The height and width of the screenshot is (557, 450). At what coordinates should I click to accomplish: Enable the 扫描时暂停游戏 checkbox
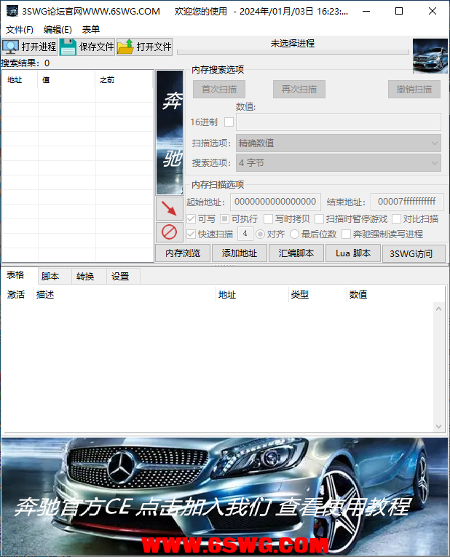click(320, 219)
